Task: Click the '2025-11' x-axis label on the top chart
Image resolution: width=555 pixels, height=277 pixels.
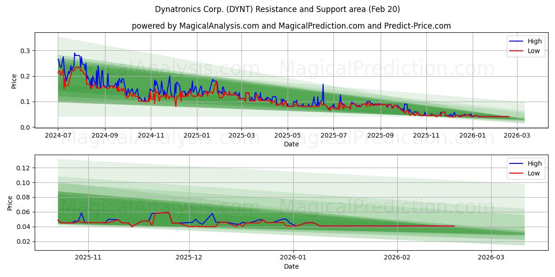Action: [x=427, y=136]
